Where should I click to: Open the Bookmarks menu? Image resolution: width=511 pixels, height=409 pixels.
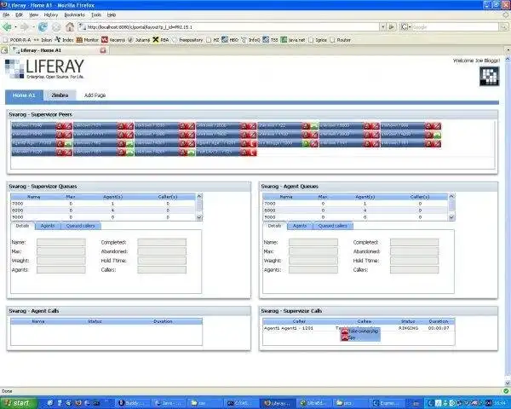point(74,15)
